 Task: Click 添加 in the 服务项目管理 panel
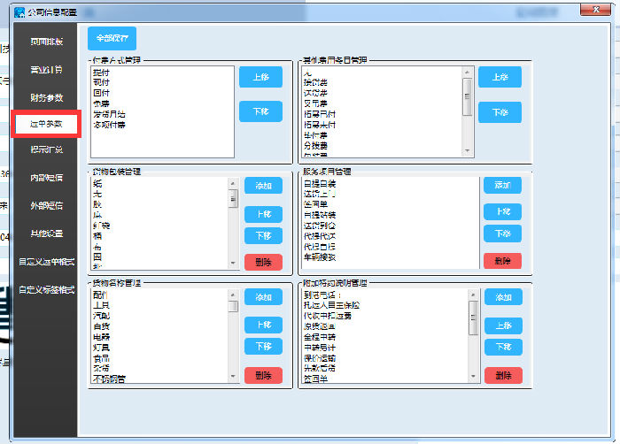click(502, 186)
